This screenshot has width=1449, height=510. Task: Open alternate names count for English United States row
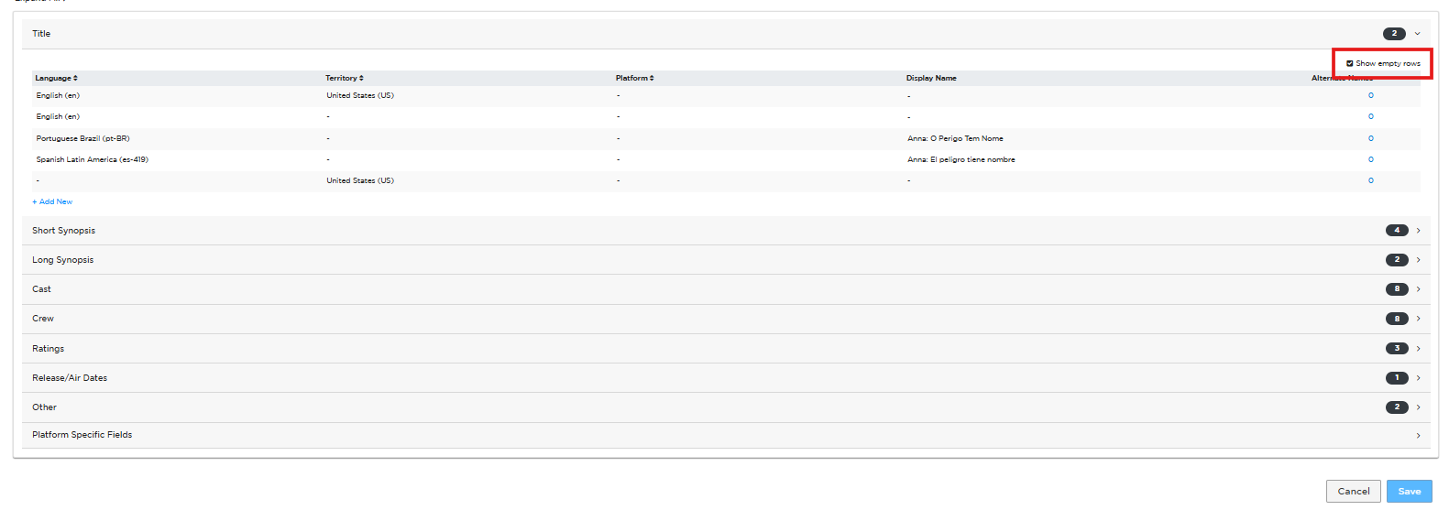(x=1371, y=95)
